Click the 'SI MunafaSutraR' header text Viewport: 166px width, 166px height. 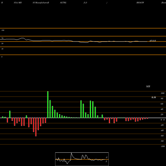pos(41,3)
